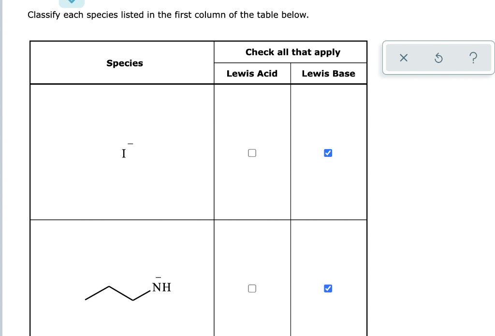Viewport: 495px width, 336px height.
Task: Click the negative charge symbol above I
Action: (130, 144)
